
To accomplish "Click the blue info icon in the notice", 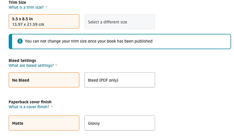I will pos(20,41).
